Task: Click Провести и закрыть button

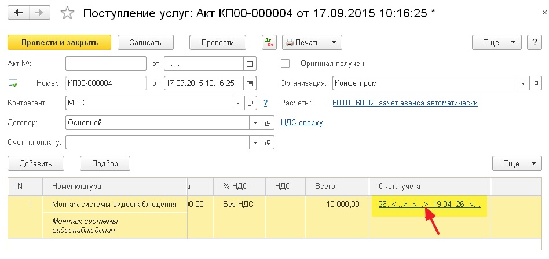Action: click(59, 43)
